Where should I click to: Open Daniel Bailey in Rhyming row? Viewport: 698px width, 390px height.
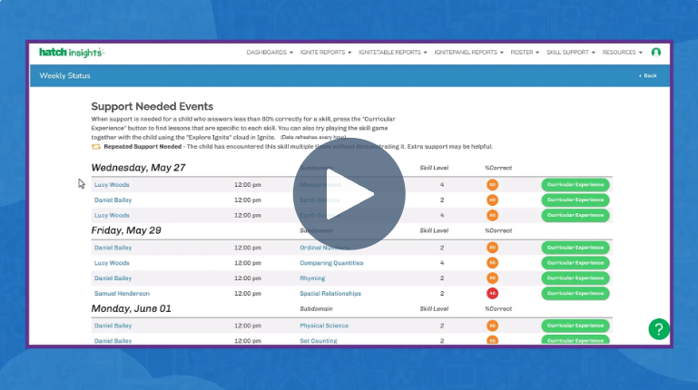(113, 278)
